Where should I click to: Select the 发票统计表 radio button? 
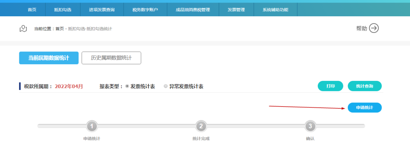point(127,87)
